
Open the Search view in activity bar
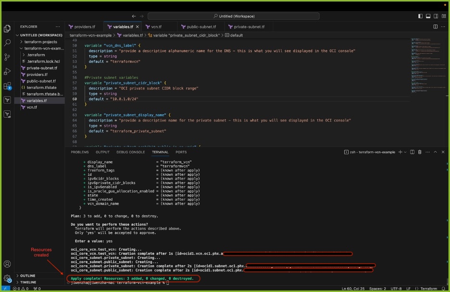7,43
